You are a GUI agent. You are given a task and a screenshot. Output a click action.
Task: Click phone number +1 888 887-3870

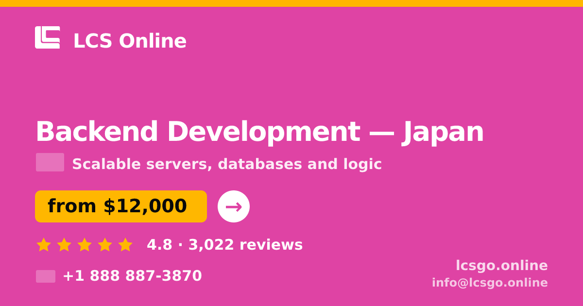(x=132, y=276)
